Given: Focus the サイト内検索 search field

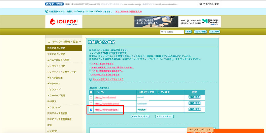Looking at the screenshot, I should (172, 32).
